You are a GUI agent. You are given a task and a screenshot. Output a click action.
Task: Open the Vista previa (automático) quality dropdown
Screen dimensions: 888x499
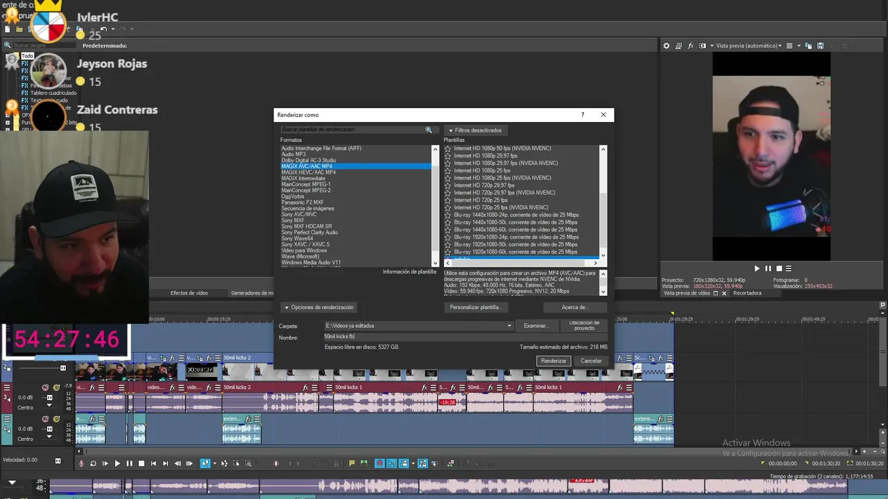tap(748, 46)
